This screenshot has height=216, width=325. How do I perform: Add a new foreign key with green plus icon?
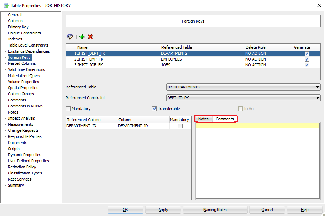point(81,37)
